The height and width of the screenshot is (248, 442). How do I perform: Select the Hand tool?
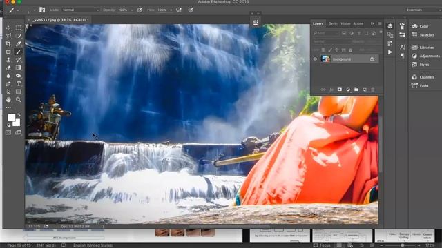pyautogui.click(x=8, y=99)
